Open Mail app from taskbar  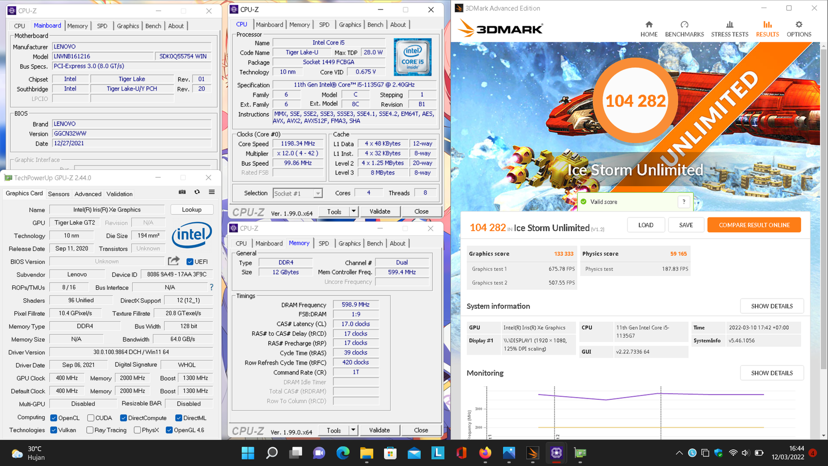(x=414, y=453)
